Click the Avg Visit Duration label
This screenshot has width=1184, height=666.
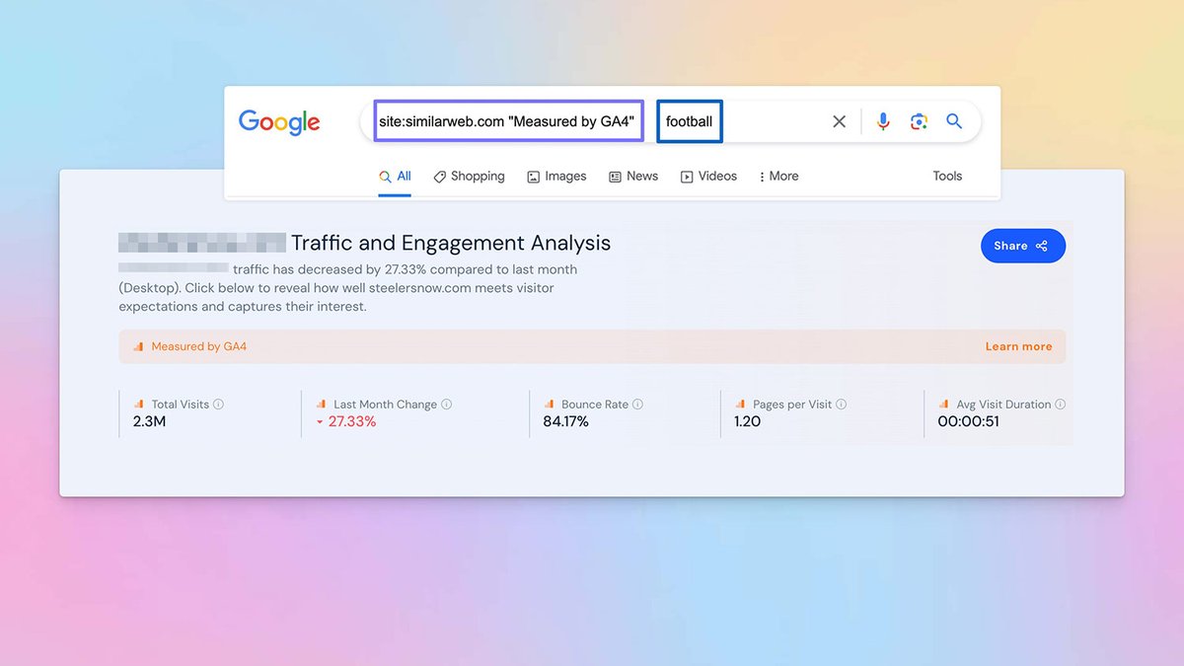[1003, 405]
